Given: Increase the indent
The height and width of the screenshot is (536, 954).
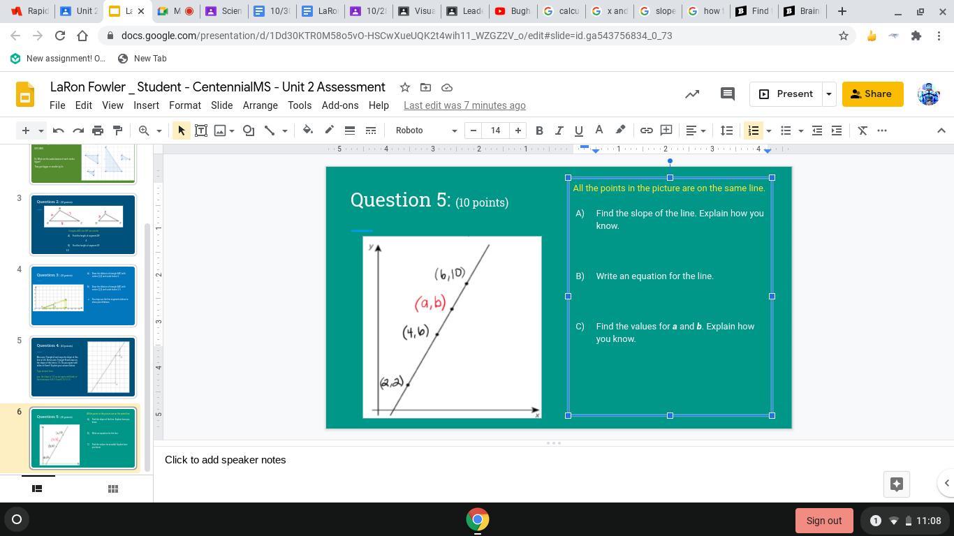Looking at the screenshot, I should coord(836,131).
